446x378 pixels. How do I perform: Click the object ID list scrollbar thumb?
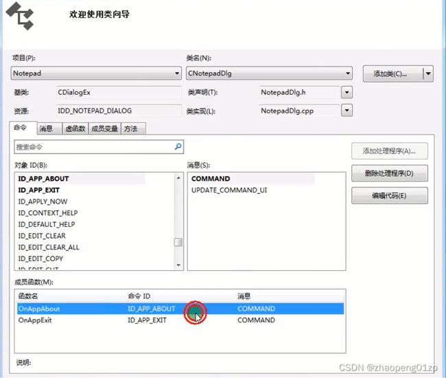178,242
